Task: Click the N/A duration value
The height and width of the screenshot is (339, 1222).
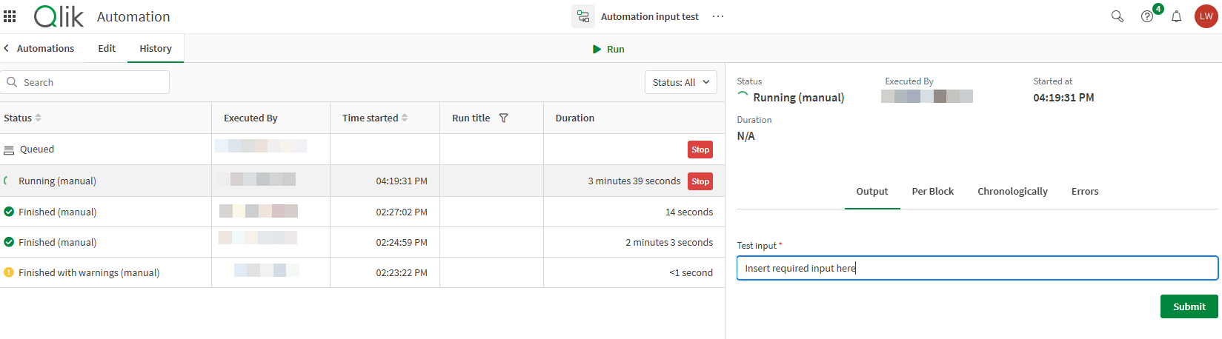Action: coord(746,136)
